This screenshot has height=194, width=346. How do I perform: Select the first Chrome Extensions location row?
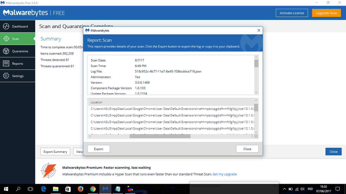click(172, 109)
